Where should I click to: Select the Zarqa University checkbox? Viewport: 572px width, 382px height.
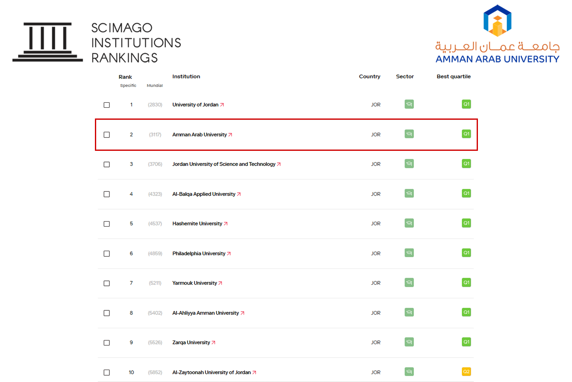(x=107, y=343)
